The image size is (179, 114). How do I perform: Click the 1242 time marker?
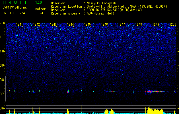(x=36, y=25)
